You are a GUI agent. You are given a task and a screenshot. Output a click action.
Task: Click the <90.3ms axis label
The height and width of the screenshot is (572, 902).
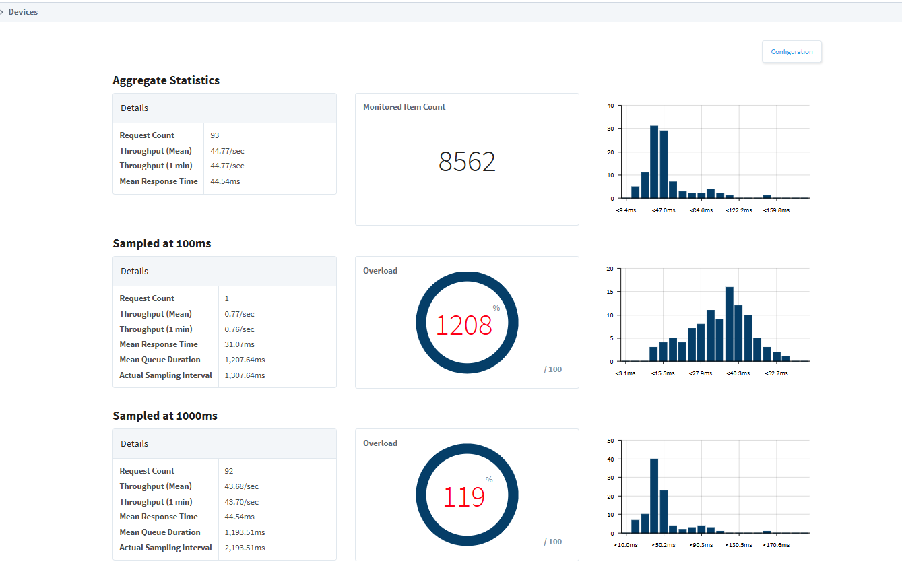pyautogui.click(x=701, y=545)
